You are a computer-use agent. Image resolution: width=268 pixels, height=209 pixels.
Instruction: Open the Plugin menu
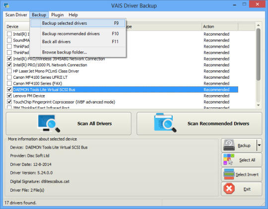coord(57,15)
